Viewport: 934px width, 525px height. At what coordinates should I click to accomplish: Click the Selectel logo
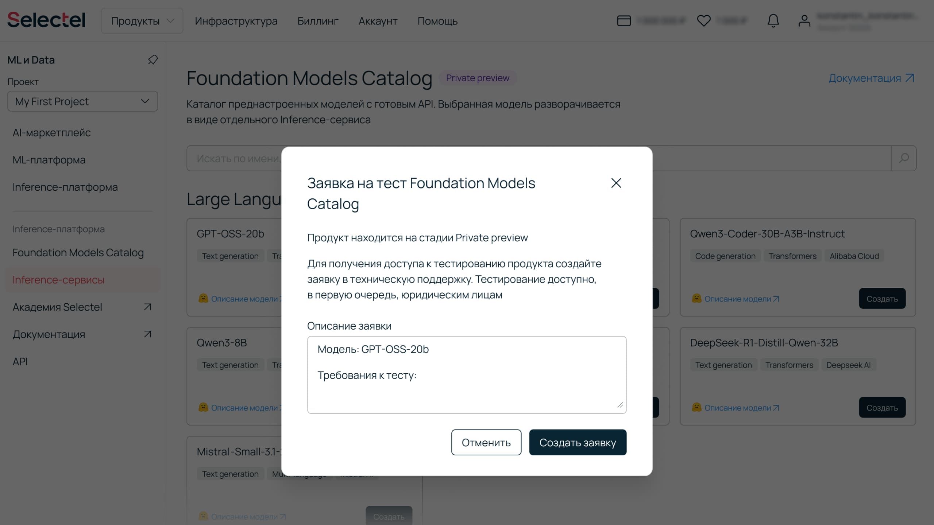click(46, 20)
